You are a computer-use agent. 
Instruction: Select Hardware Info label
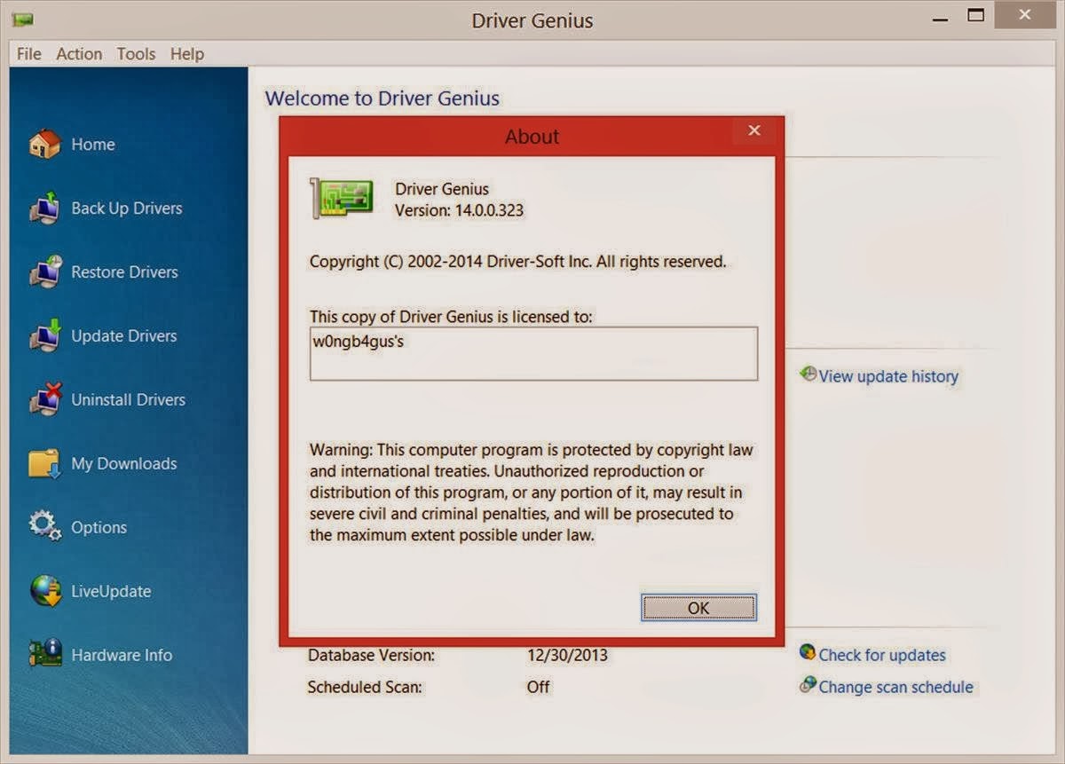point(122,656)
